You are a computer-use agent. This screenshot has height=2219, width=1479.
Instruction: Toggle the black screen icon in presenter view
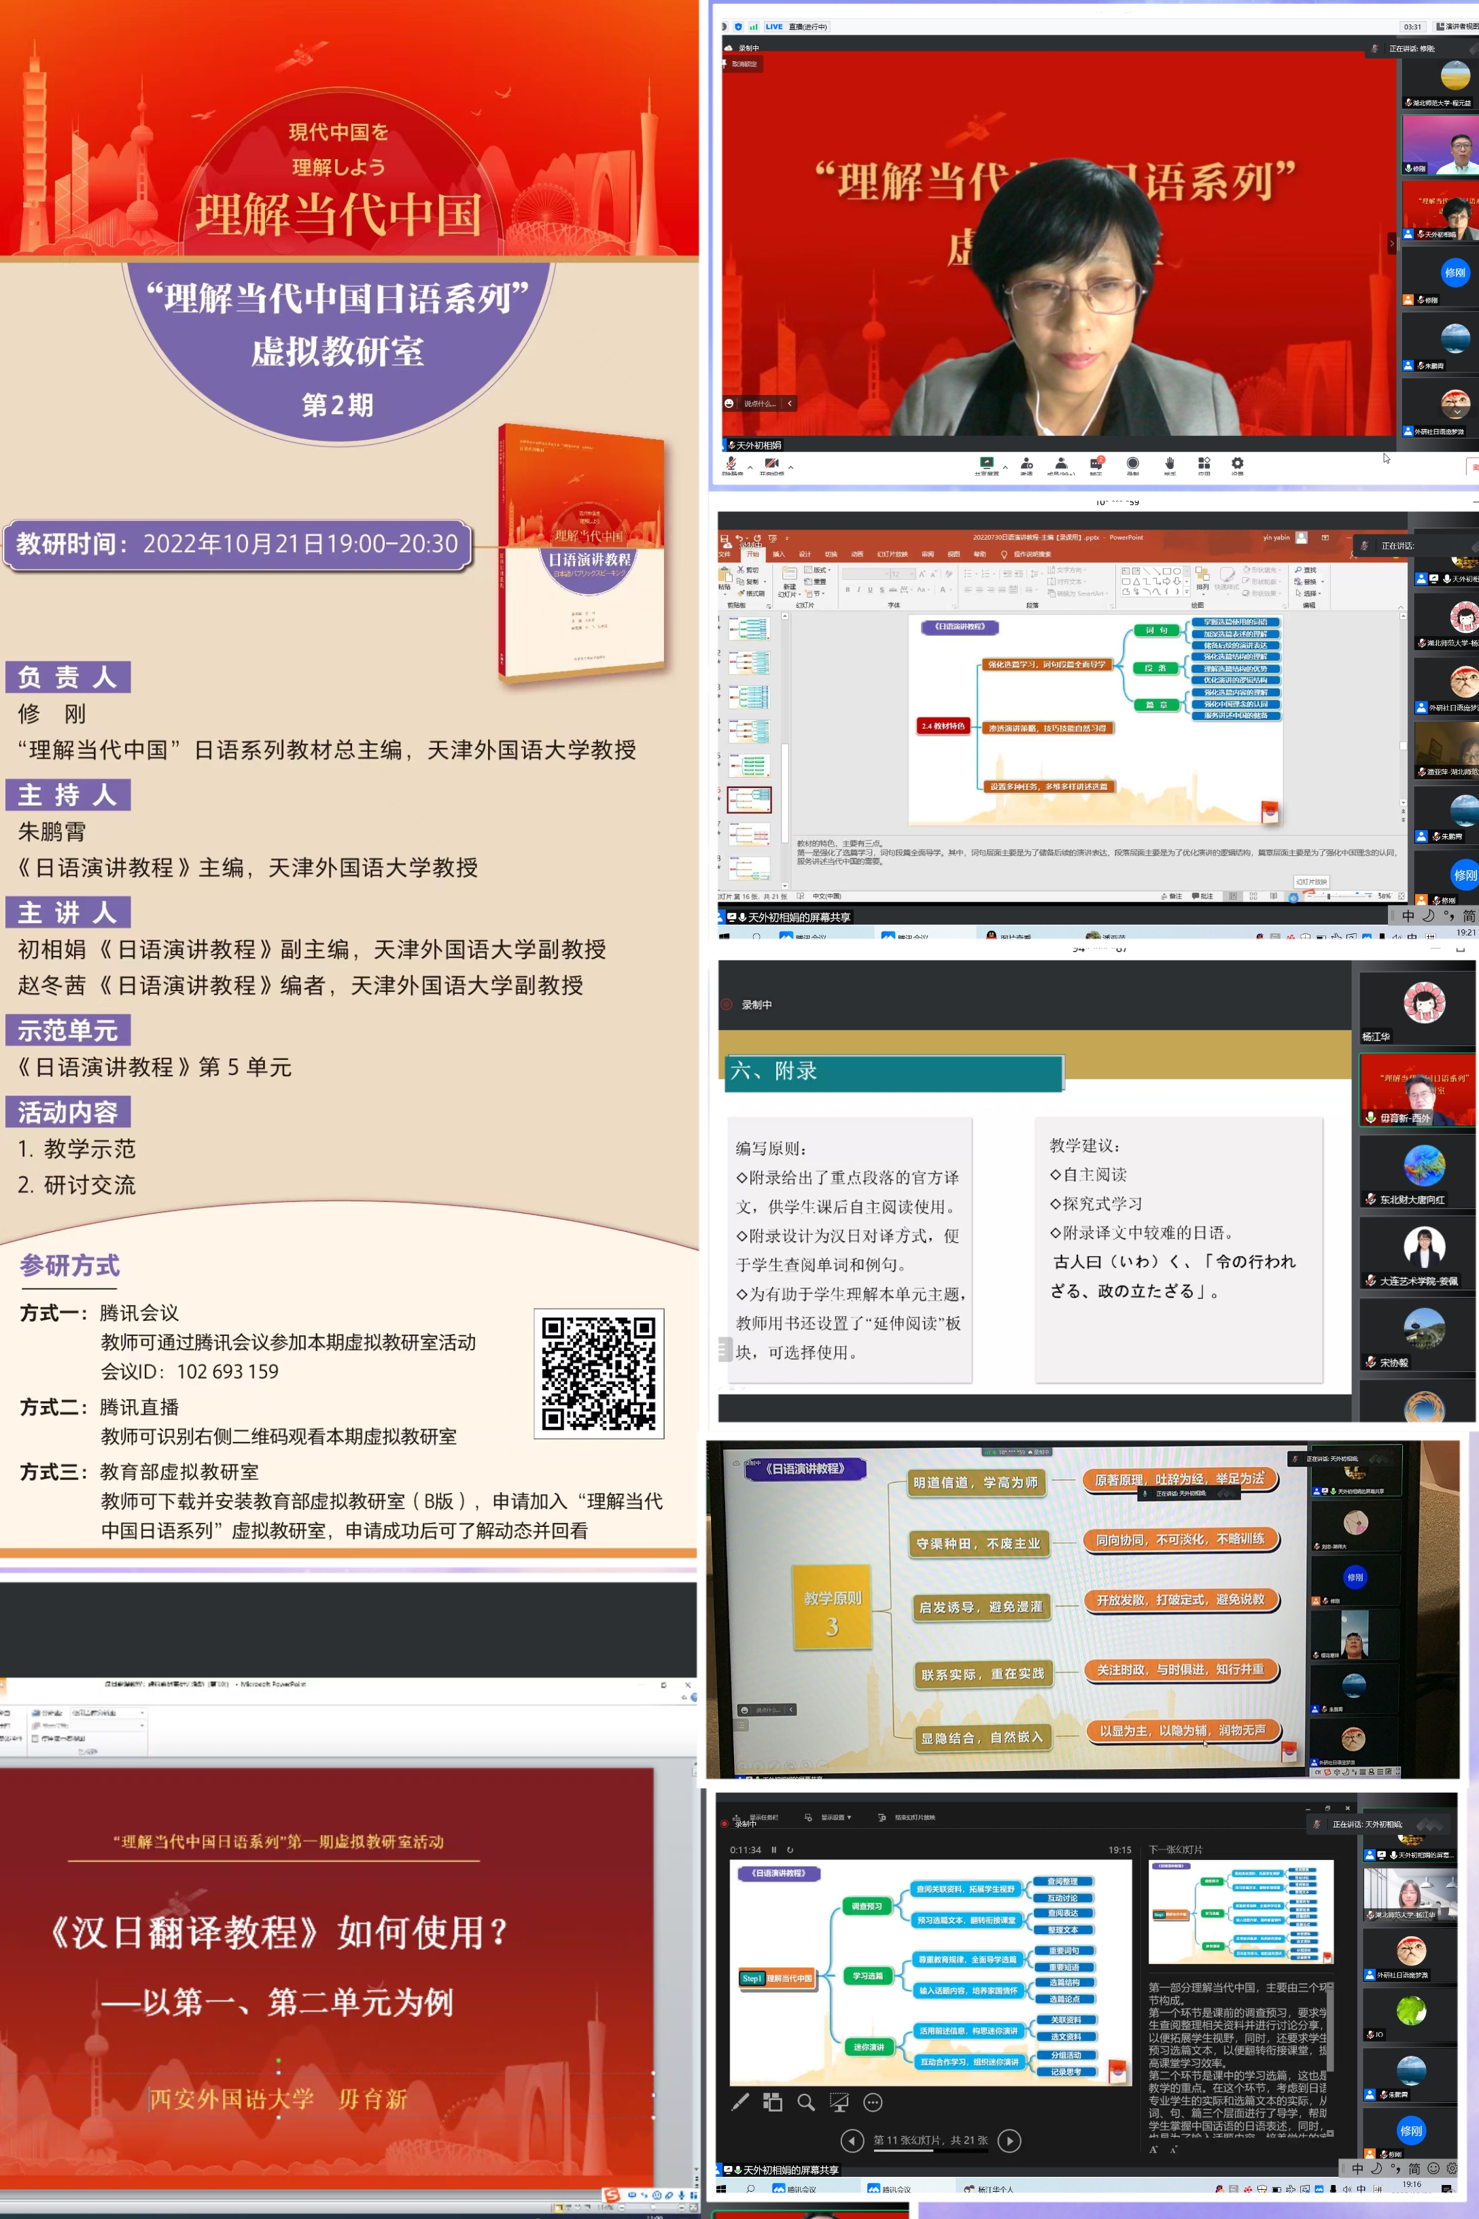(839, 2101)
